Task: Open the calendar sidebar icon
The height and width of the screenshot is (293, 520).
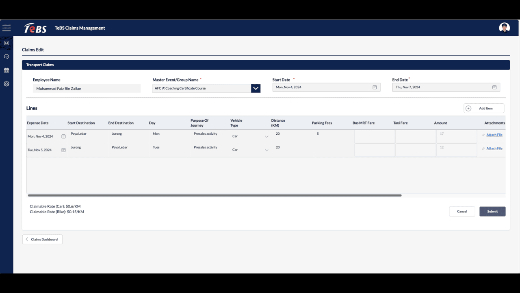Action: [x=6, y=70]
